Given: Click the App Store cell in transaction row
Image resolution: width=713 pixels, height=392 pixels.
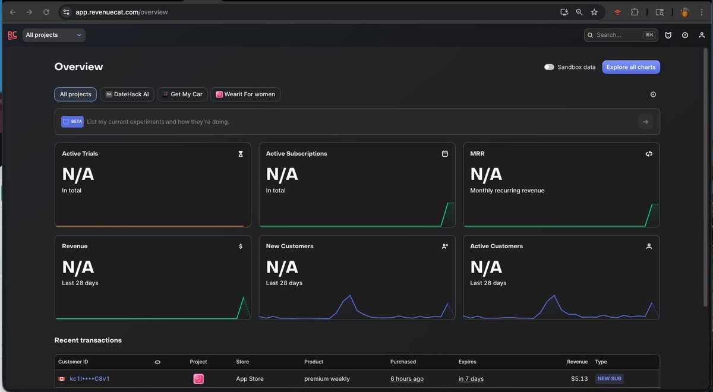Looking at the screenshot, I should coord(250,379).
